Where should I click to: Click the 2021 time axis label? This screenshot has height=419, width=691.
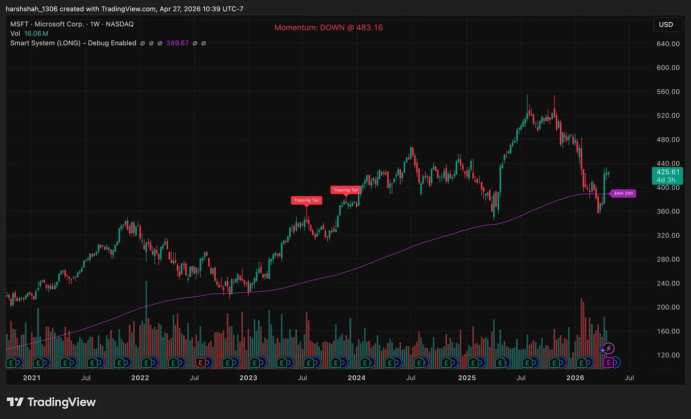point(32,378)
